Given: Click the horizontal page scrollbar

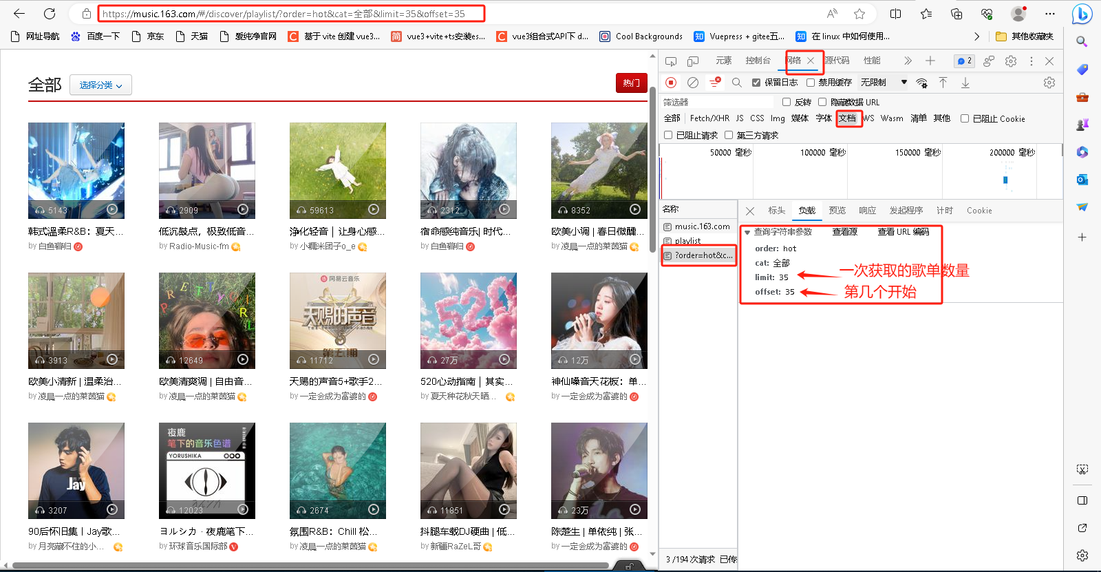Looking at the screenshot, I should click(310, 566).
